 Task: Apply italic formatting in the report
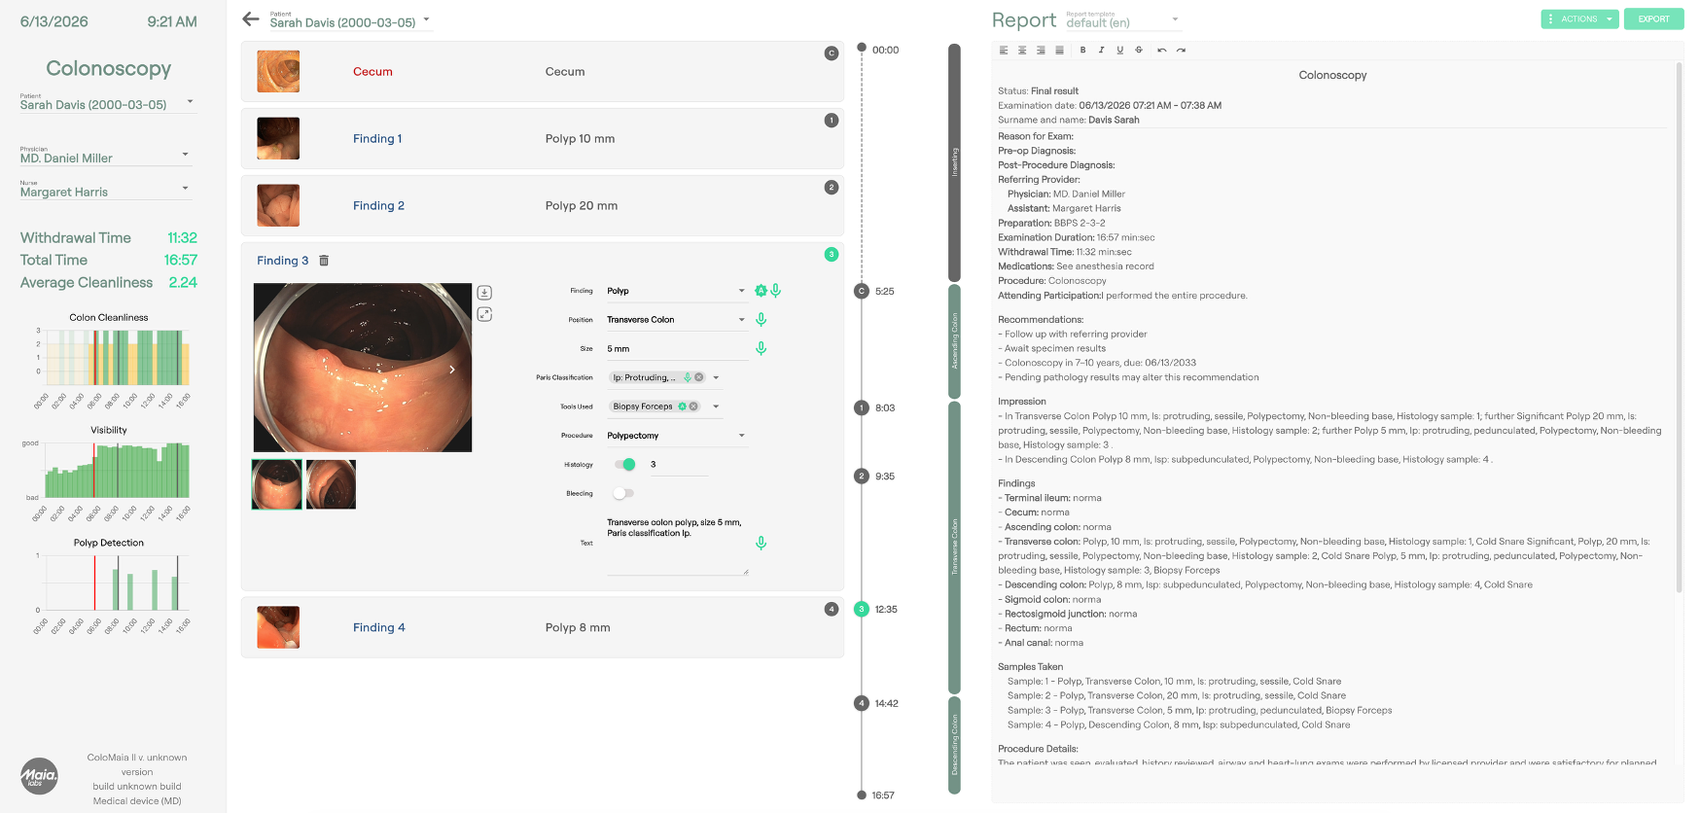(x=1101, y=50)
